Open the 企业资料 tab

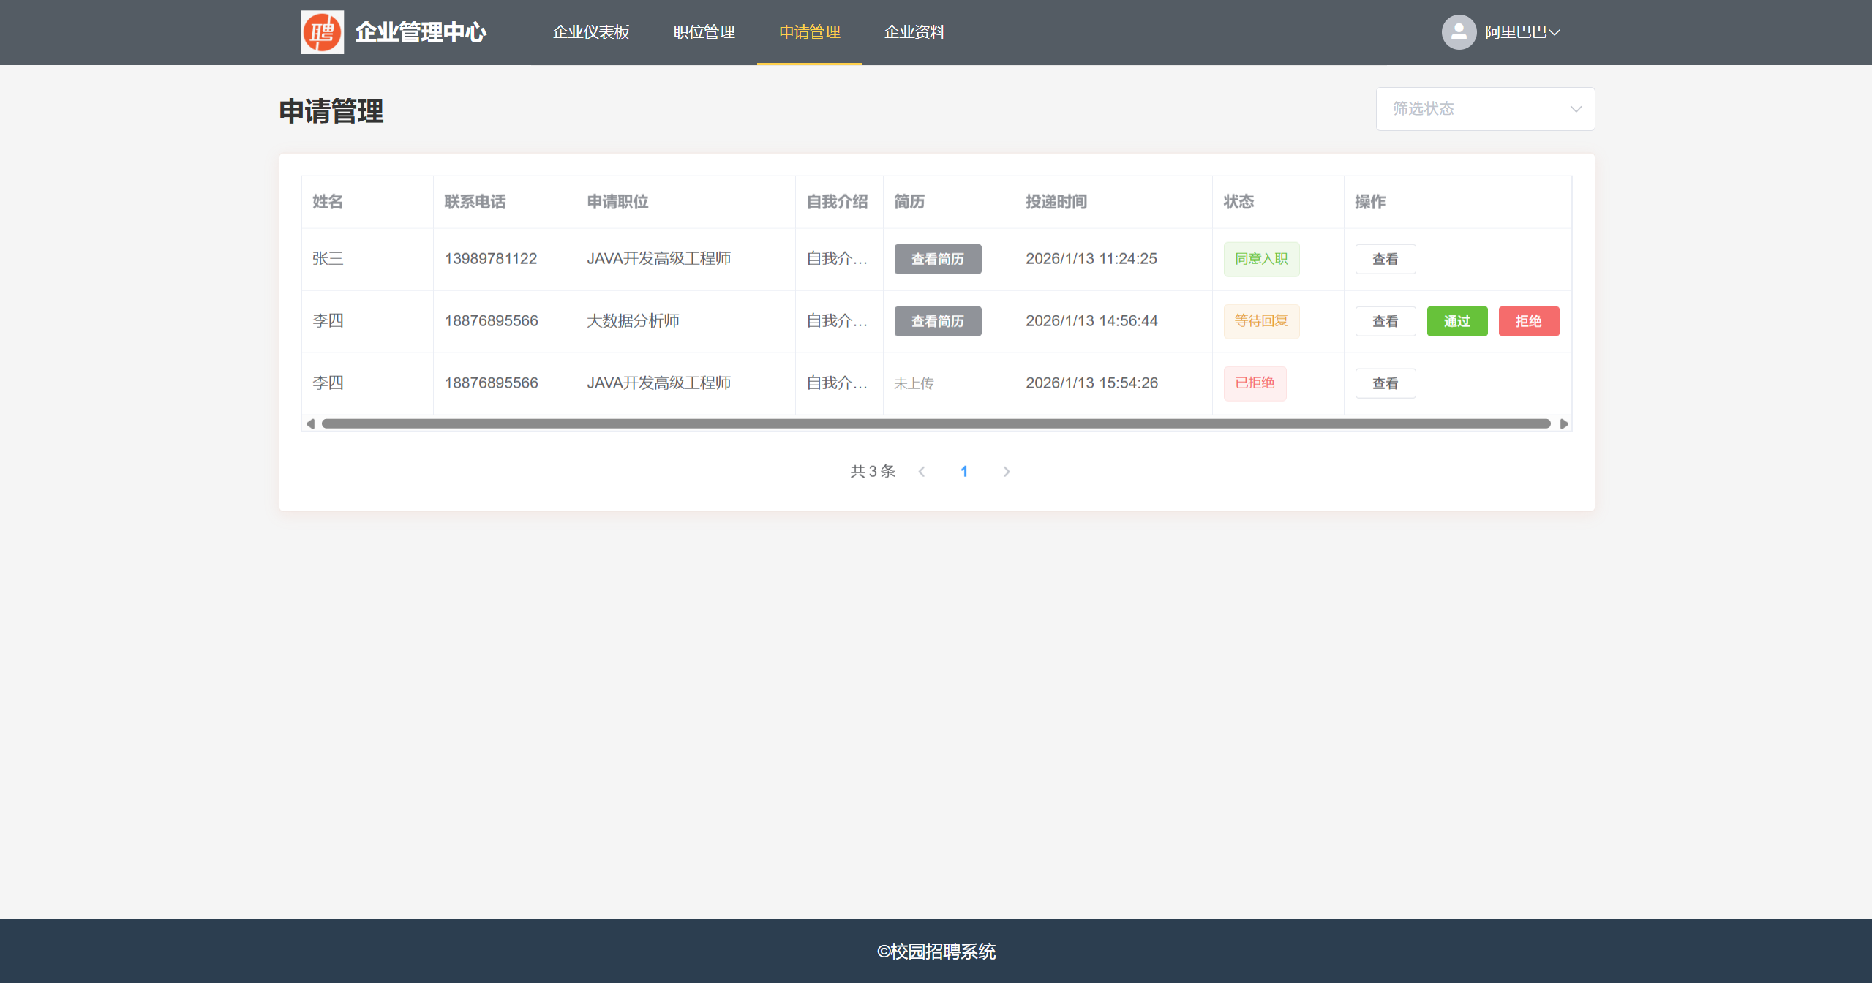[x=914, y=32]
